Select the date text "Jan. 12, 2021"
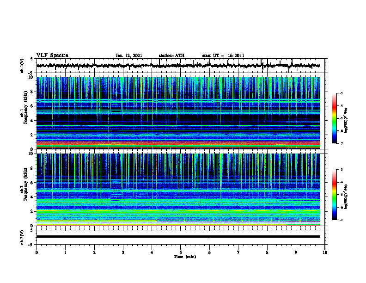 point(129,55)
